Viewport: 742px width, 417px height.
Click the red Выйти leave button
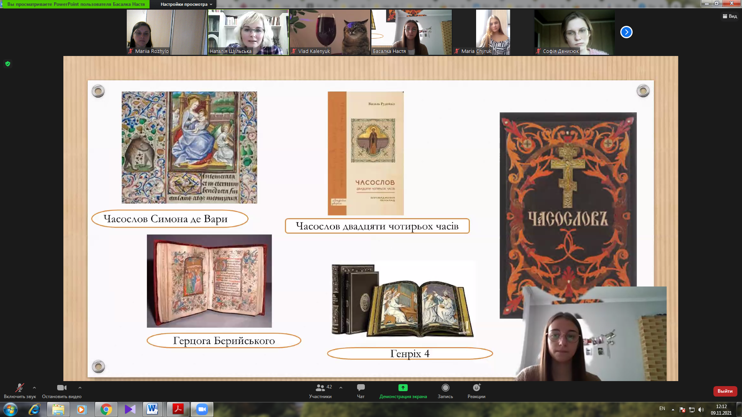tap(725, 391)
